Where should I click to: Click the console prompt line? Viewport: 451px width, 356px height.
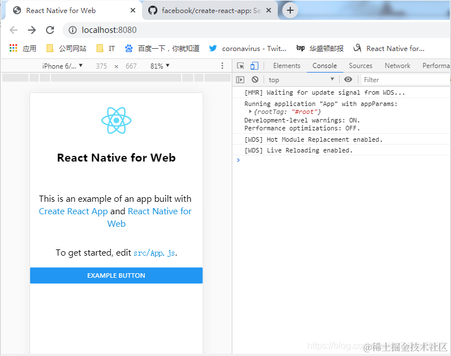341,160
